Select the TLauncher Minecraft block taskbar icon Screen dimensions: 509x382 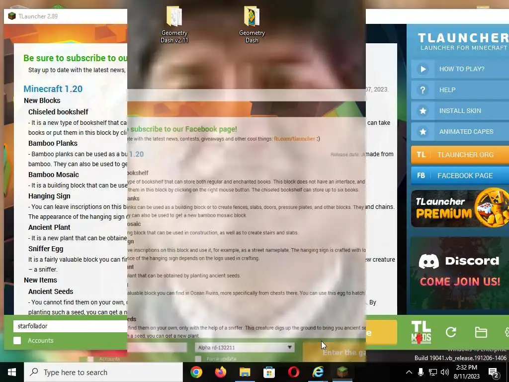point(342,371)
